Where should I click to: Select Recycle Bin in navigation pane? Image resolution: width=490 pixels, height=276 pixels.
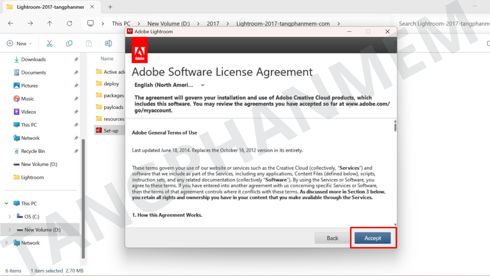33,151
